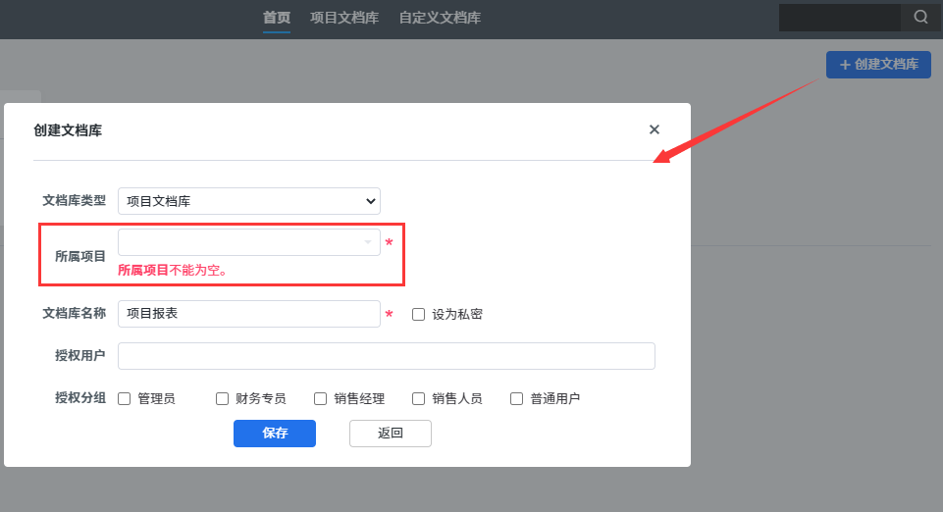Switch to the 自定义文档库 tab

pyautogui.click(x=441, y=18)
